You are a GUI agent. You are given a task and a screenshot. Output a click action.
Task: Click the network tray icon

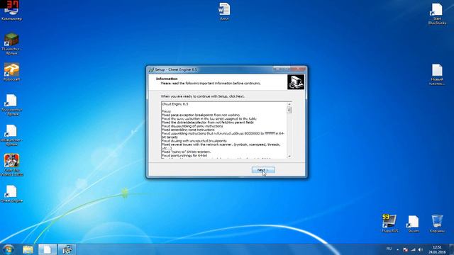[413, 250]
